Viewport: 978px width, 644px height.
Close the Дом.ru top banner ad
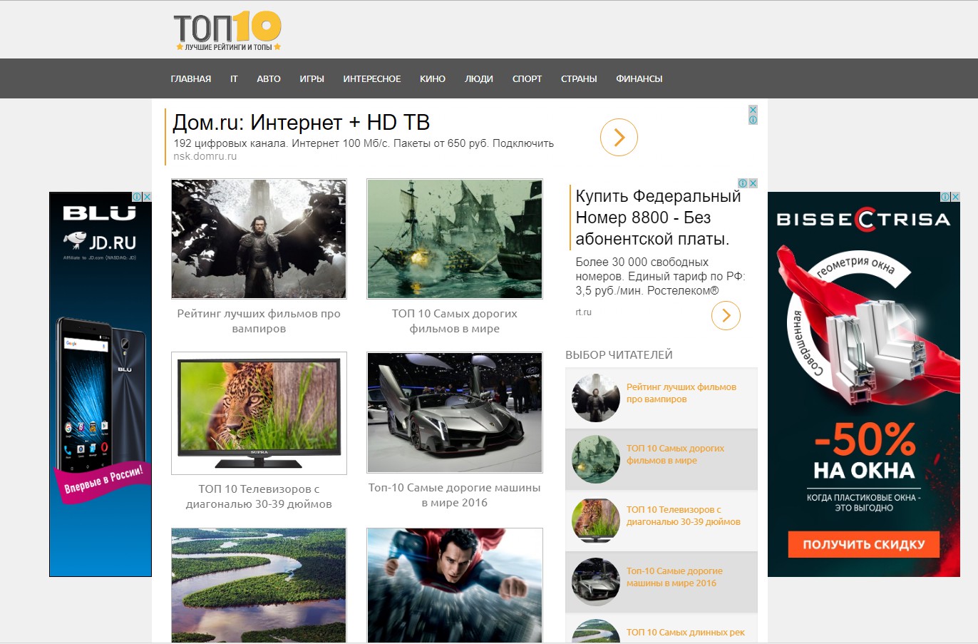click(753, 110)
